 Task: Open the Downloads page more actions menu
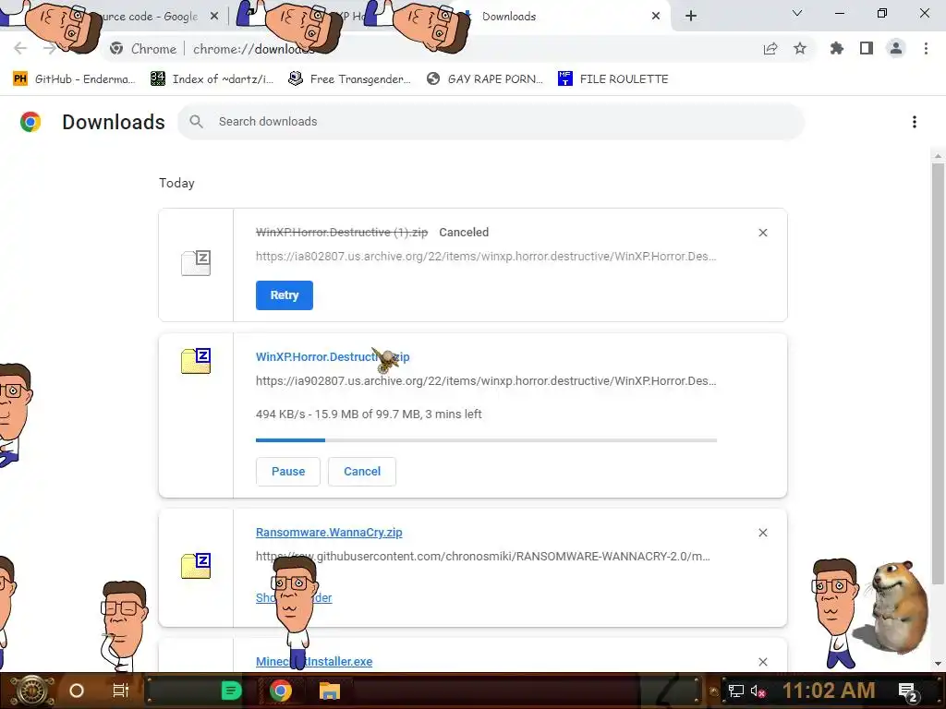[915, 122]
